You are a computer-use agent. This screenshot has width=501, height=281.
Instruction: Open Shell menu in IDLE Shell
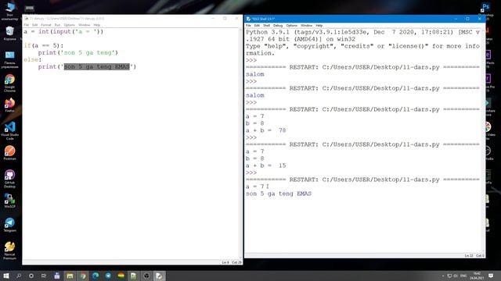tap(266, 26)
